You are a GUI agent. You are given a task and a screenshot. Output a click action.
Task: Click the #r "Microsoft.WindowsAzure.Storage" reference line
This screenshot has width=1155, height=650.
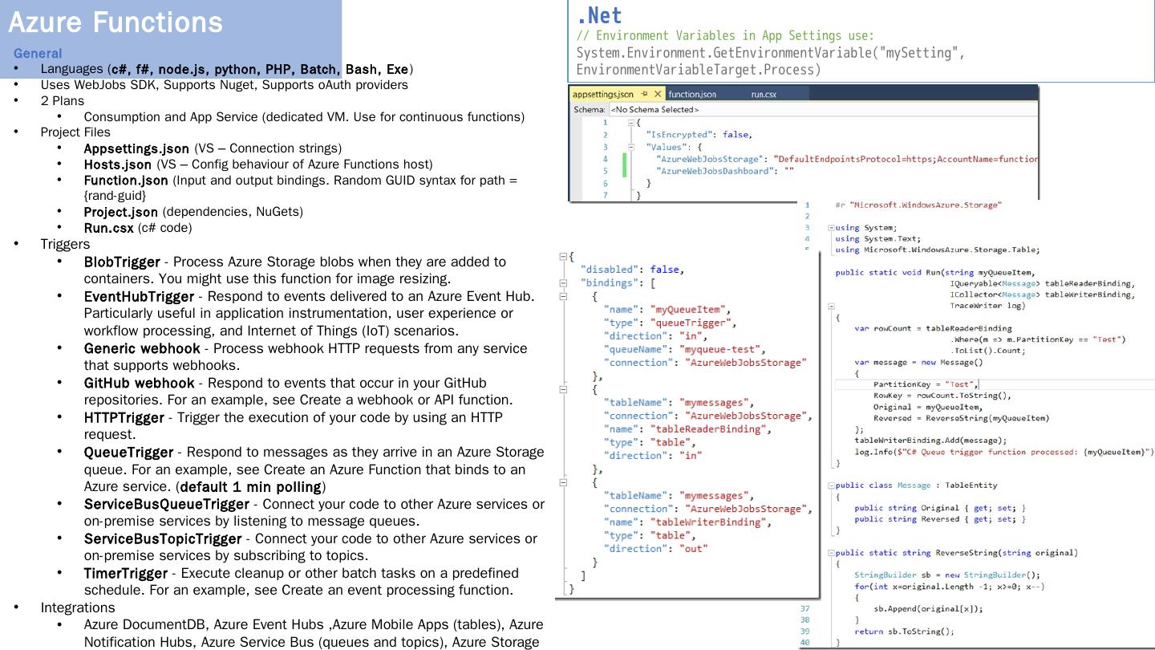[x=918, y=205]
